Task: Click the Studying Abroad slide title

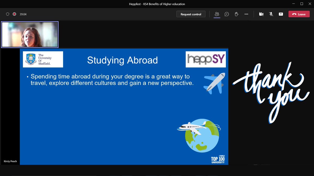Action: point(122,60)
